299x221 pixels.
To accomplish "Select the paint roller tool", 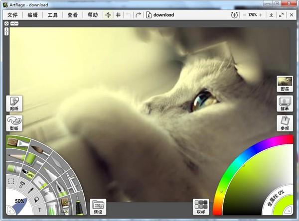I will coord(22,185).
